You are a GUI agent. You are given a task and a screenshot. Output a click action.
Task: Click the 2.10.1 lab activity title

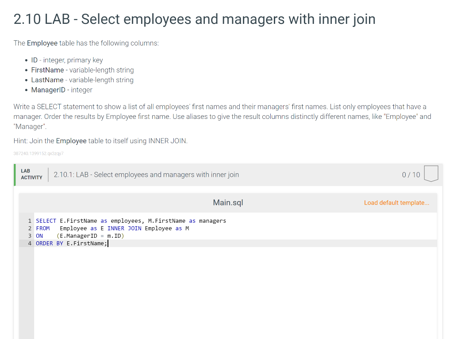(x=146, y=175)
